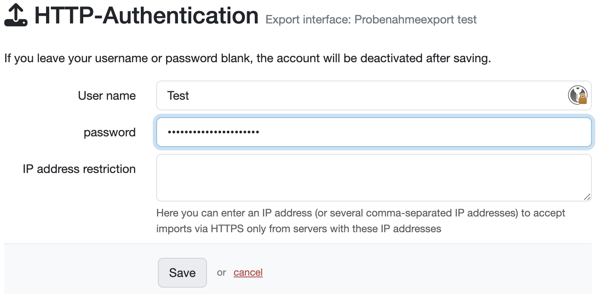The width and height of the screenshot is (600, 294).
Task: Click the "password" label
Action: tap(110, 133)
